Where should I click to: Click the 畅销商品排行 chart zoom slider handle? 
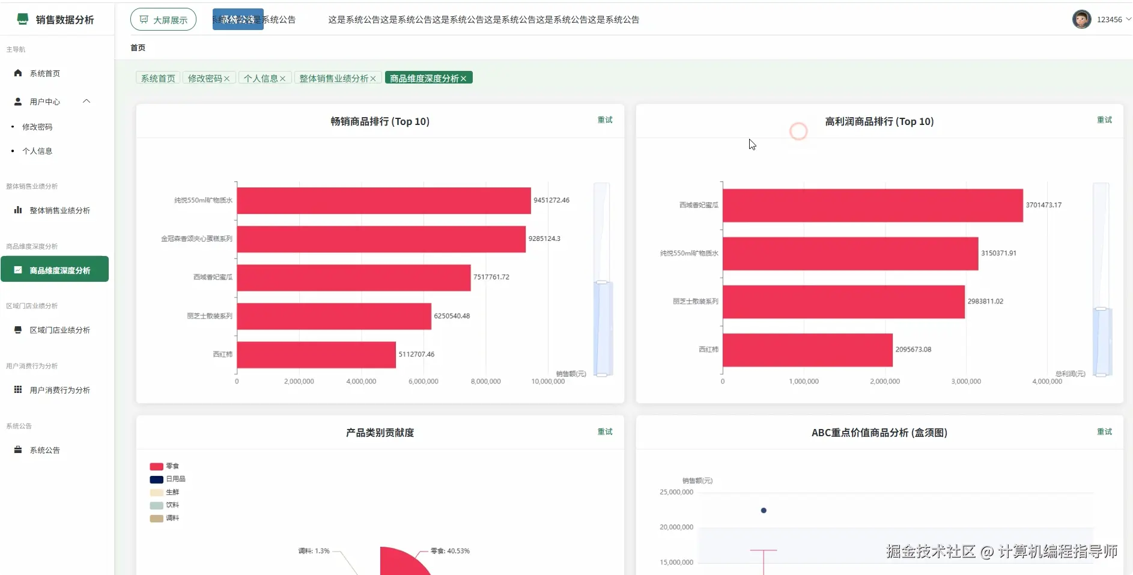tap(602, 282)
